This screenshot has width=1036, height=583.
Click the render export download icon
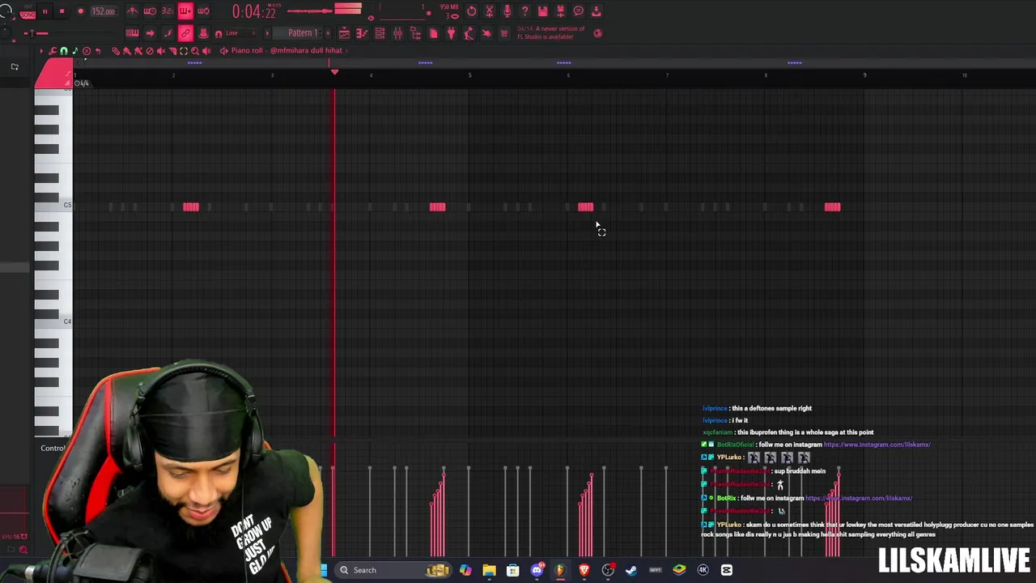(x=596, y=11)
